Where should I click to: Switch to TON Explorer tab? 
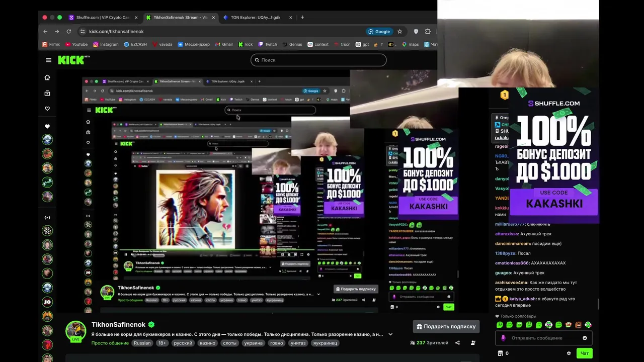click(x=258, y=17)
